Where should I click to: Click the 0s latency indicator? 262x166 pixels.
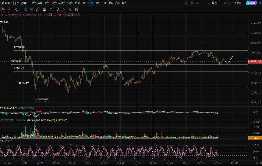(x=186, y=3)
